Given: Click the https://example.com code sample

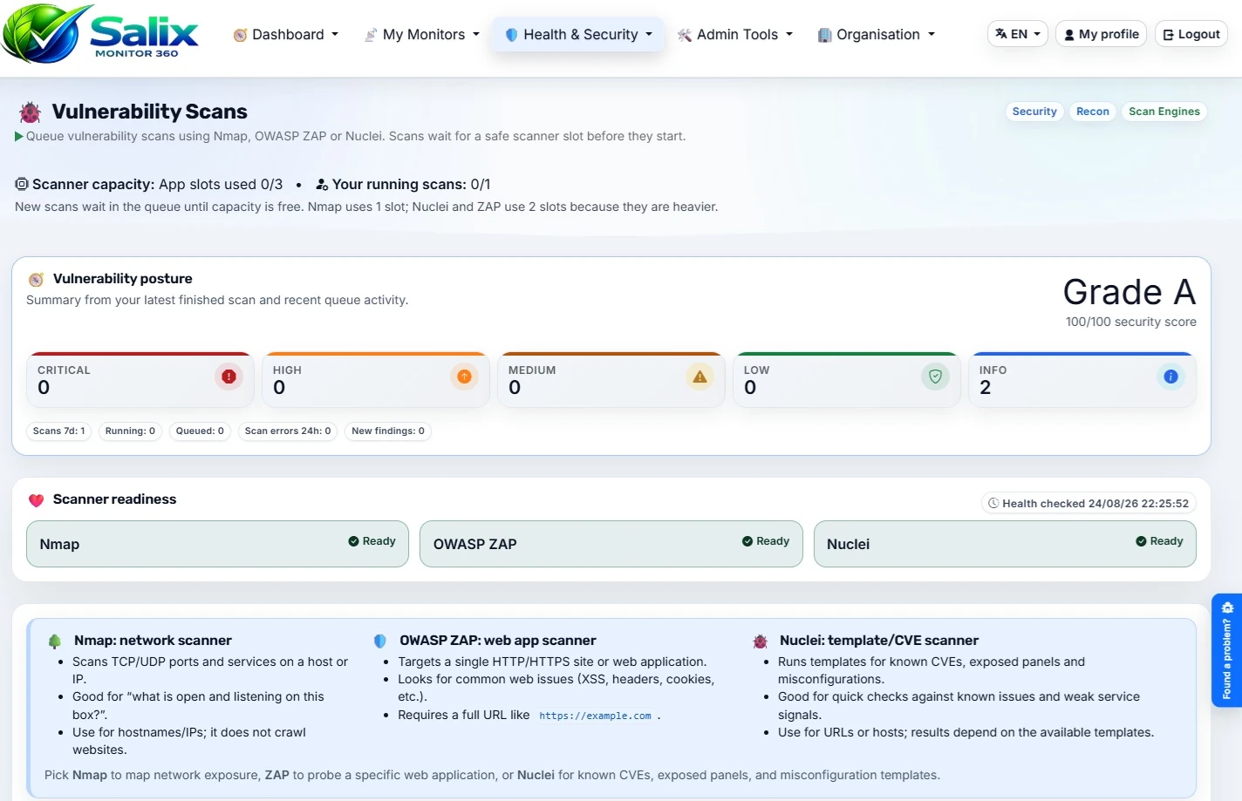Looking at the screenshot, I should coord(596,716).
